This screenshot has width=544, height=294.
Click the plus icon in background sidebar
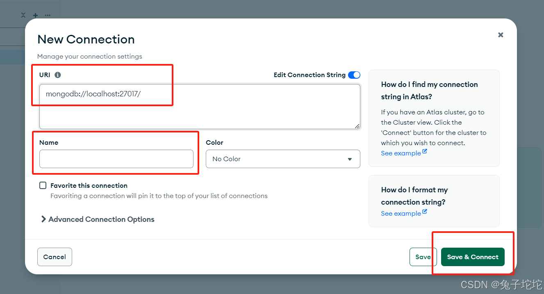pyautogui.click(x=36, y=15)
